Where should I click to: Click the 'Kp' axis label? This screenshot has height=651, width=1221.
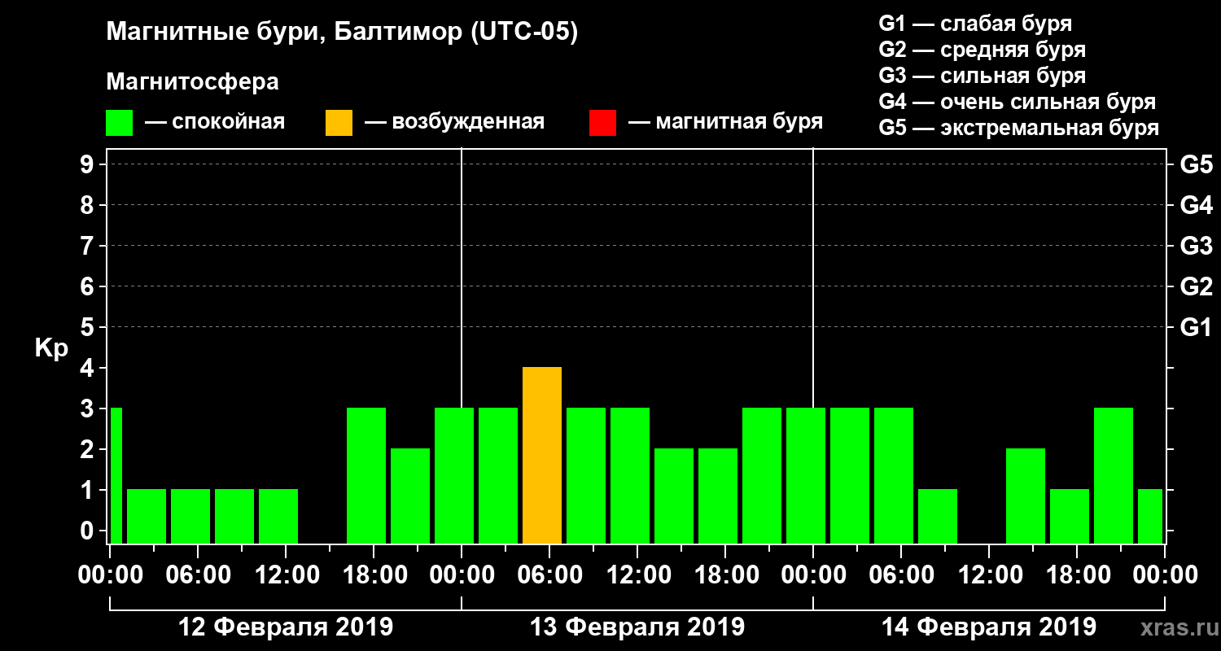[51, 348]
